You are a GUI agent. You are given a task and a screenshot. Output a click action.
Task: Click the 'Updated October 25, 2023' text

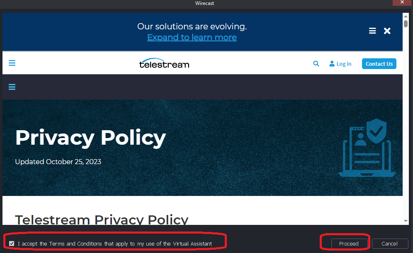[58, 162]
